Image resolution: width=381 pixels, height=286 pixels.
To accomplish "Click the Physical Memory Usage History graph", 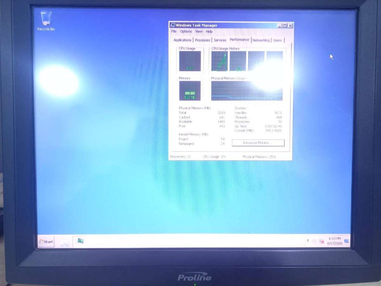I will tap(247, 91).
